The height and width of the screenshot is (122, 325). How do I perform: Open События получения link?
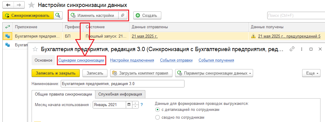(x=216, y=60)
